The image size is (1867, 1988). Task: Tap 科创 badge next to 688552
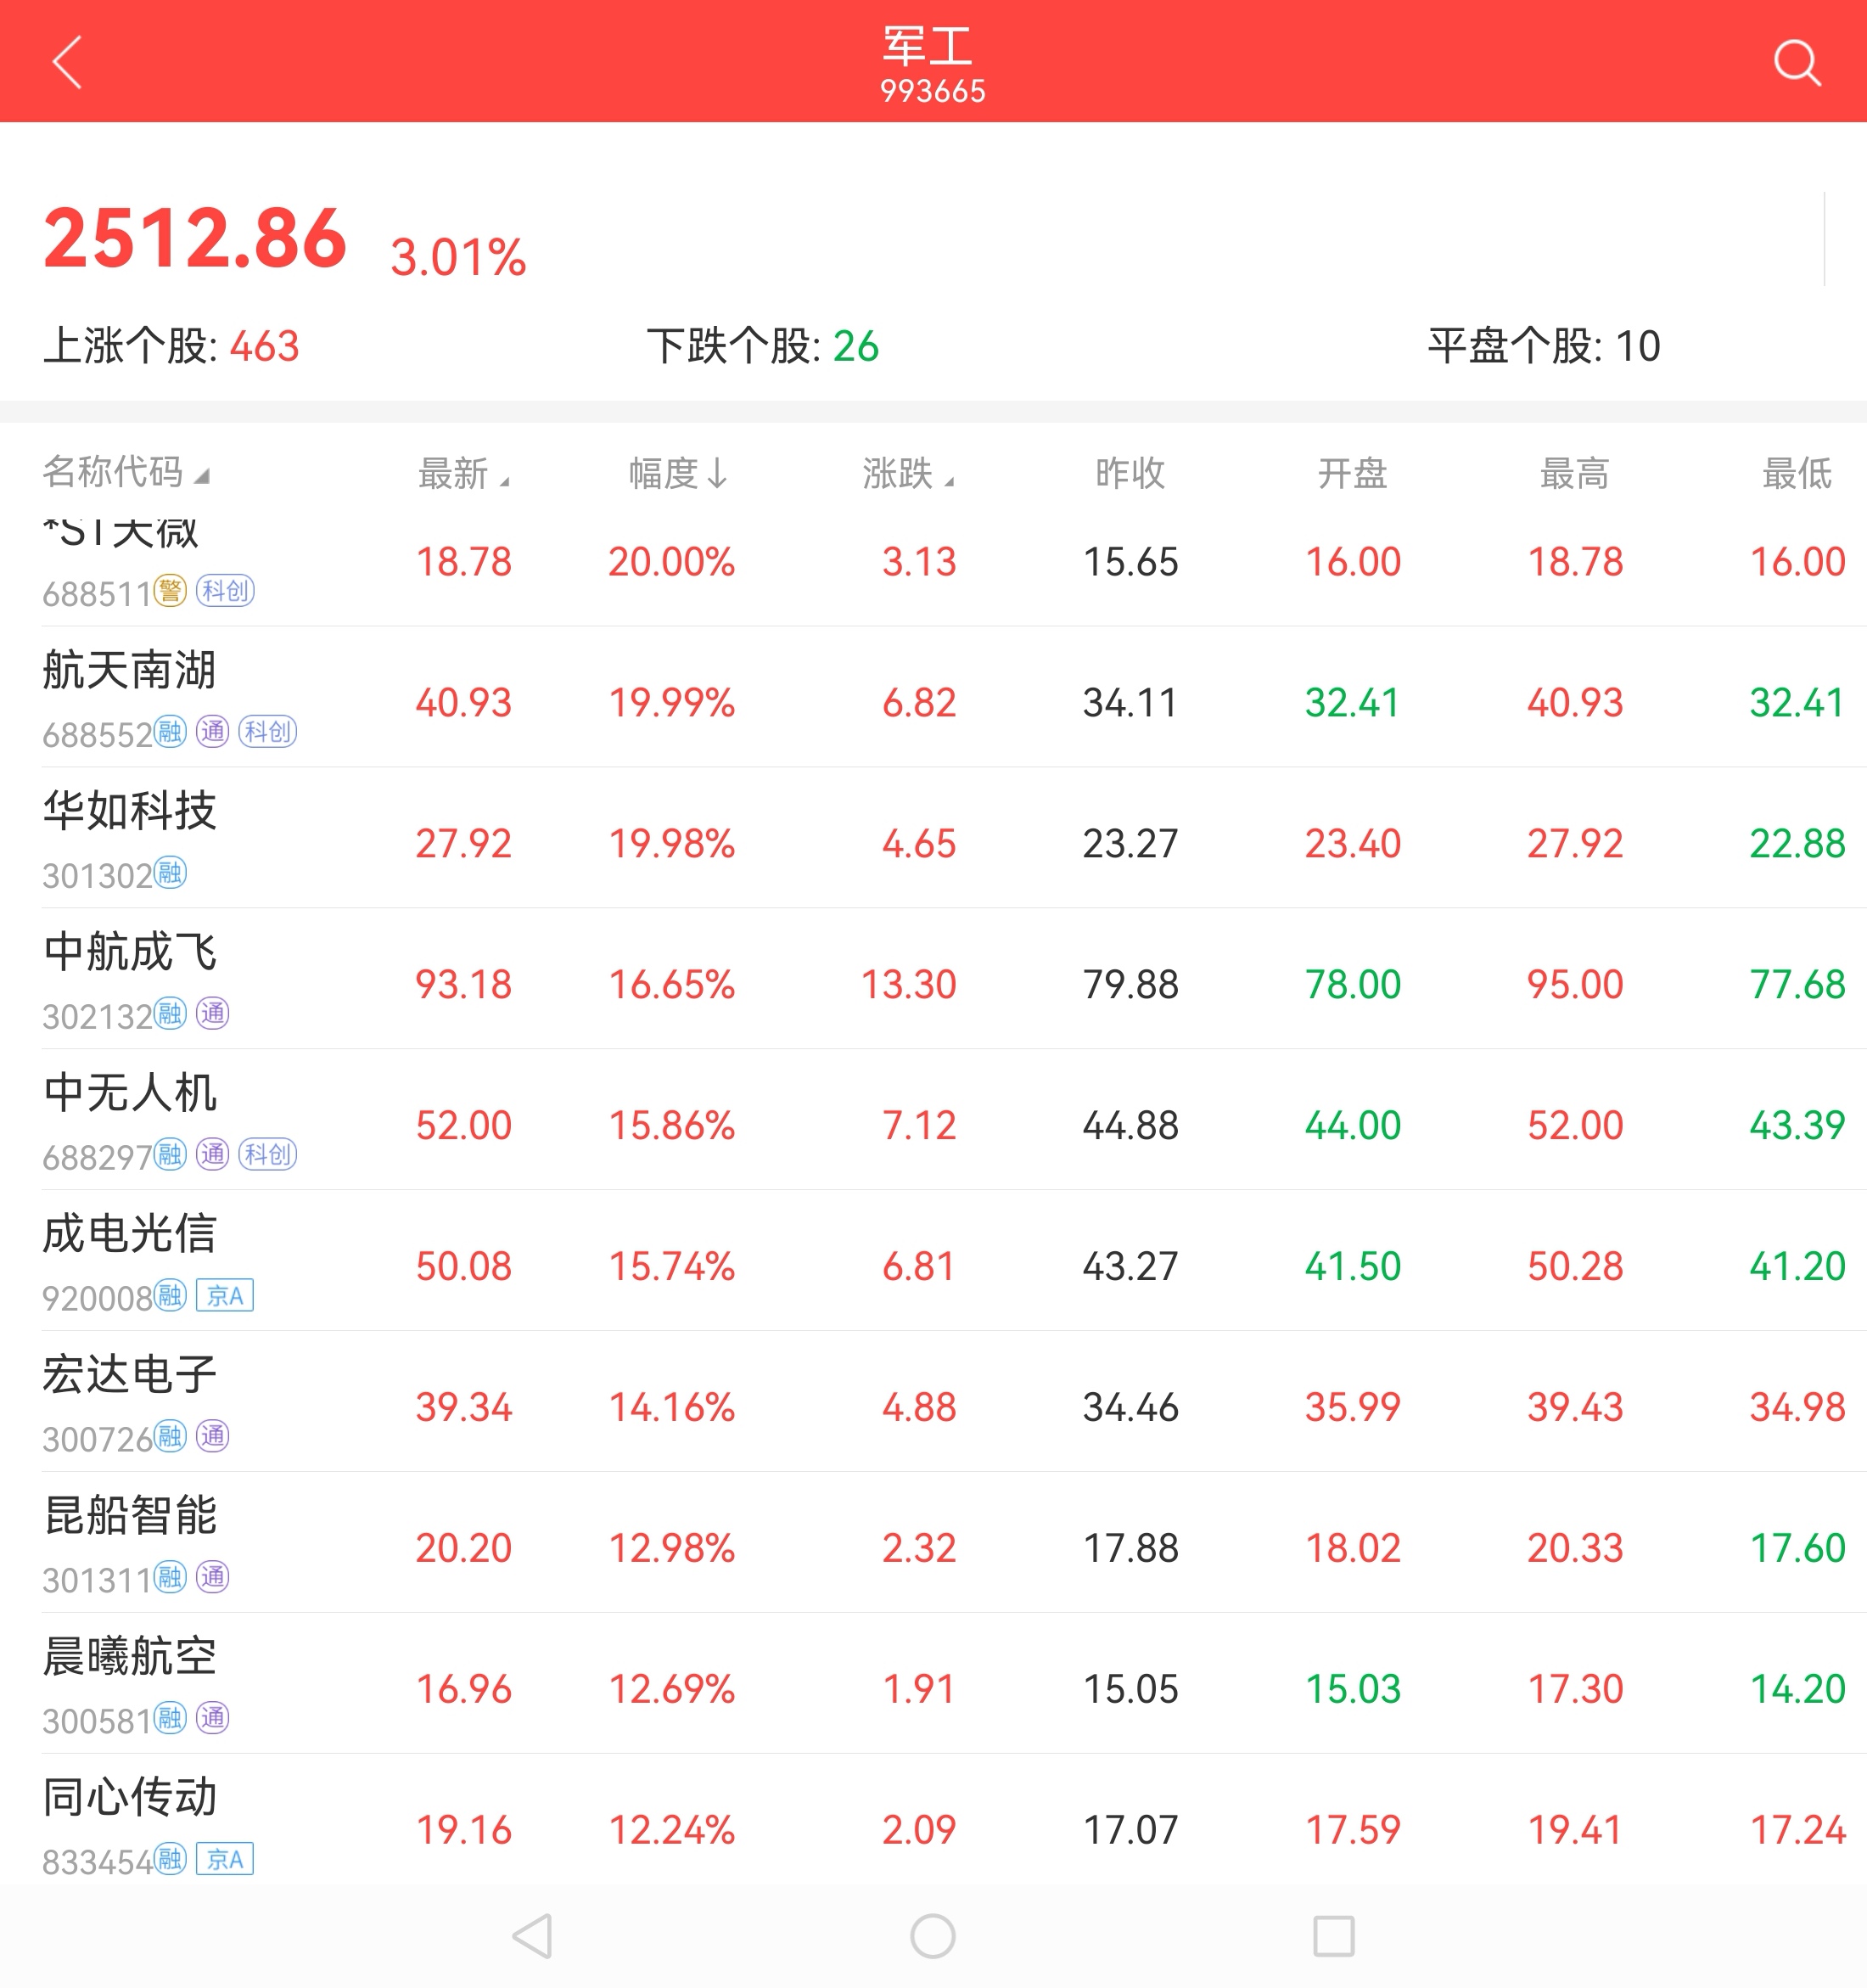coord(267,732)
